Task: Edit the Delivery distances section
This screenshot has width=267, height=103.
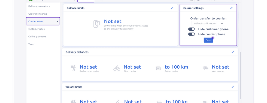Action: pyautogui.click(x=233, y=52)
